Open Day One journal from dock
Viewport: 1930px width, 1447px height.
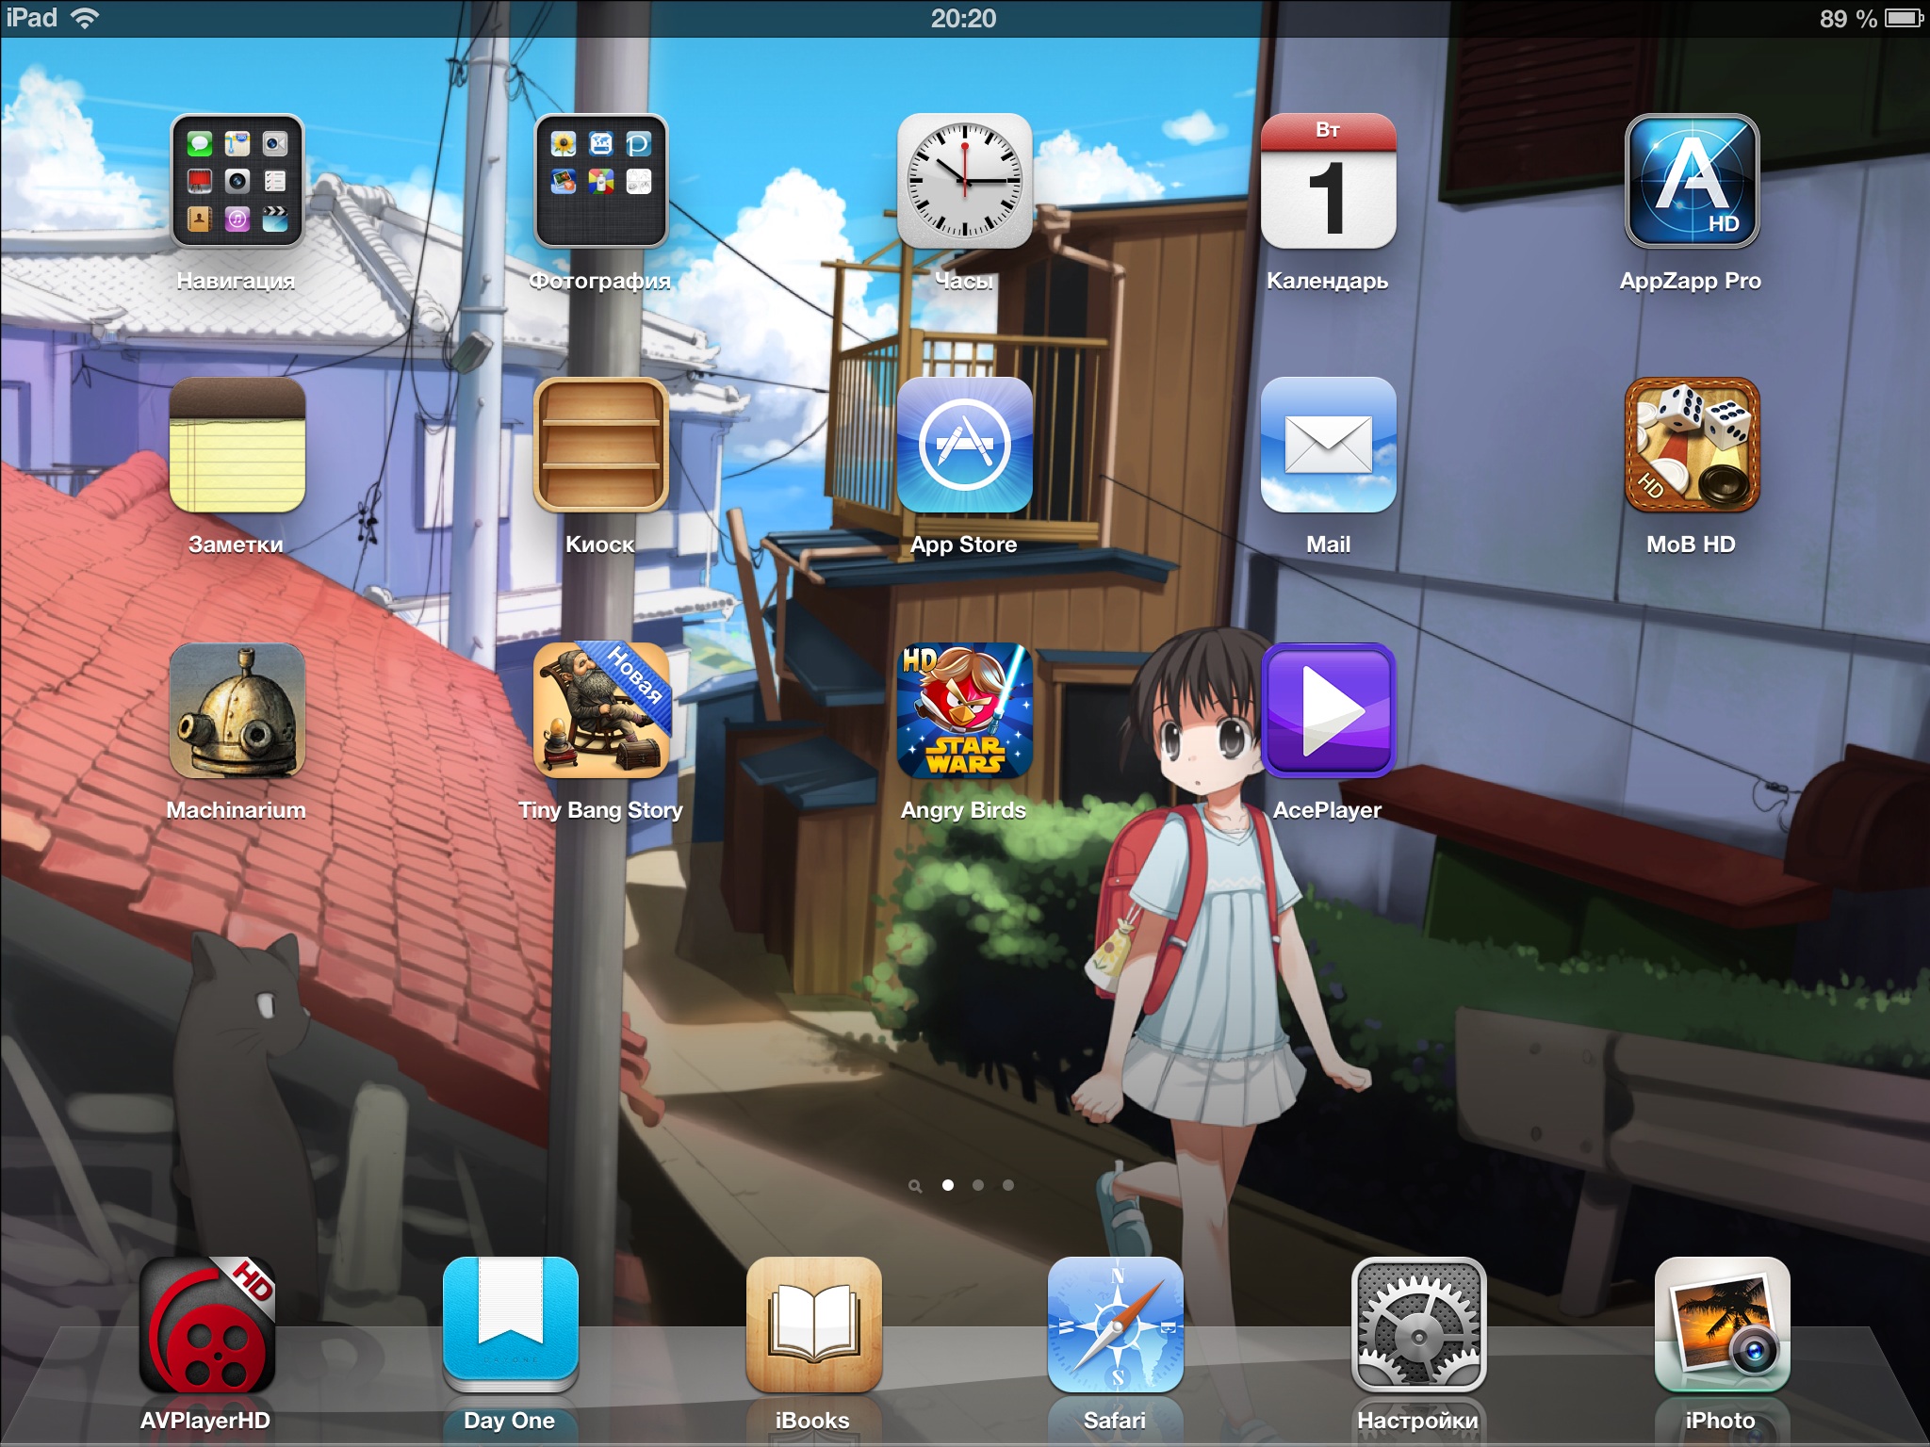point(510,1325)
